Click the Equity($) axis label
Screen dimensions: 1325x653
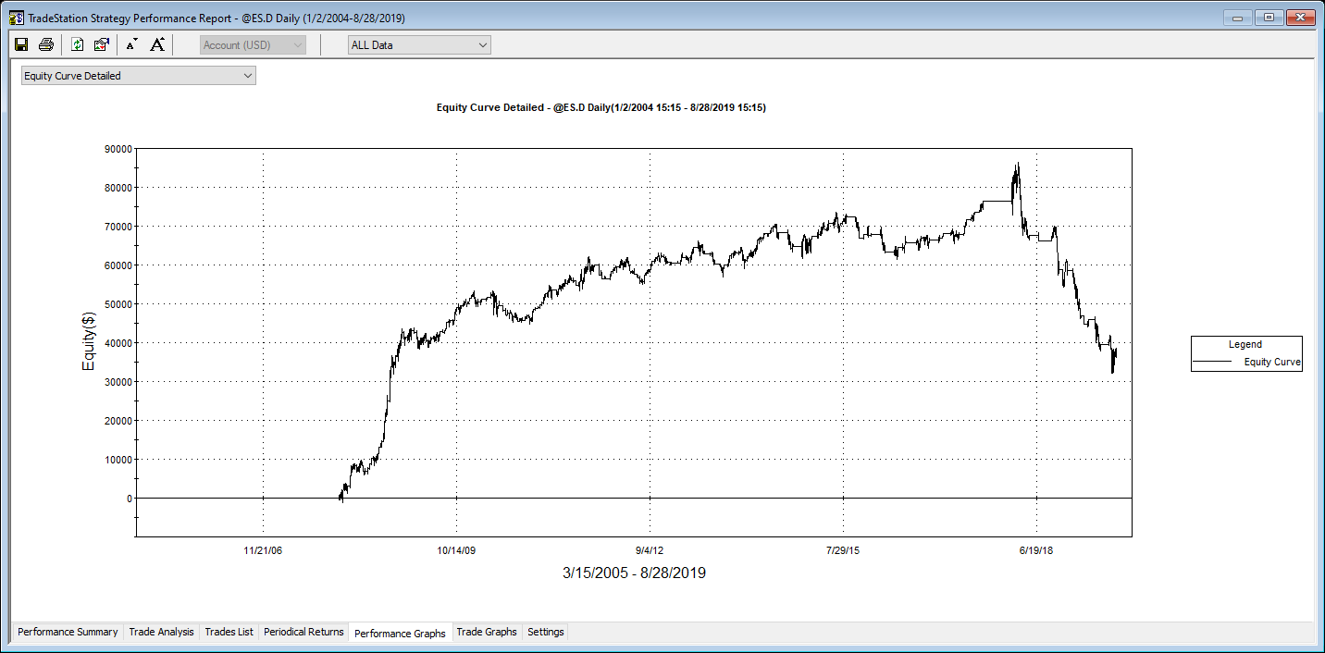tap(89, 342)
